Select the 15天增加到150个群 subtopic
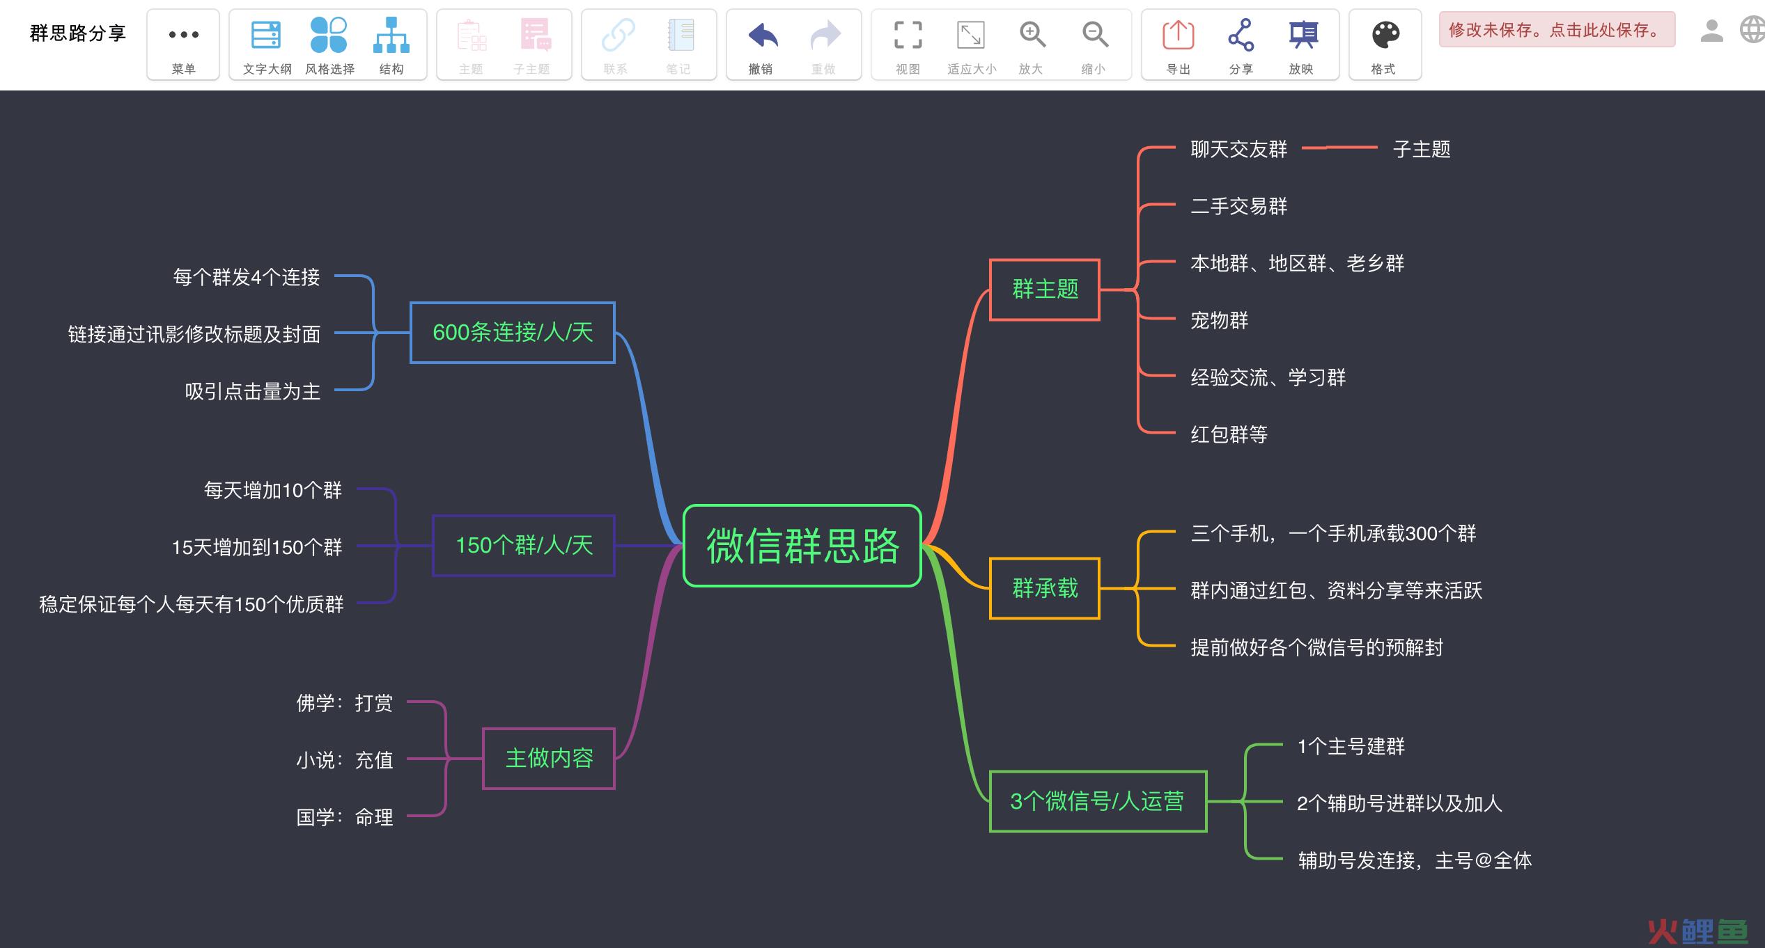The width and height of the screenshot is (1765, 948). pyautogui.click(x=257, y=547)
